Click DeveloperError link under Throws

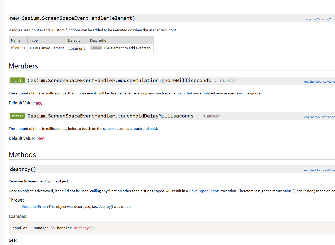tap(34, 207)
